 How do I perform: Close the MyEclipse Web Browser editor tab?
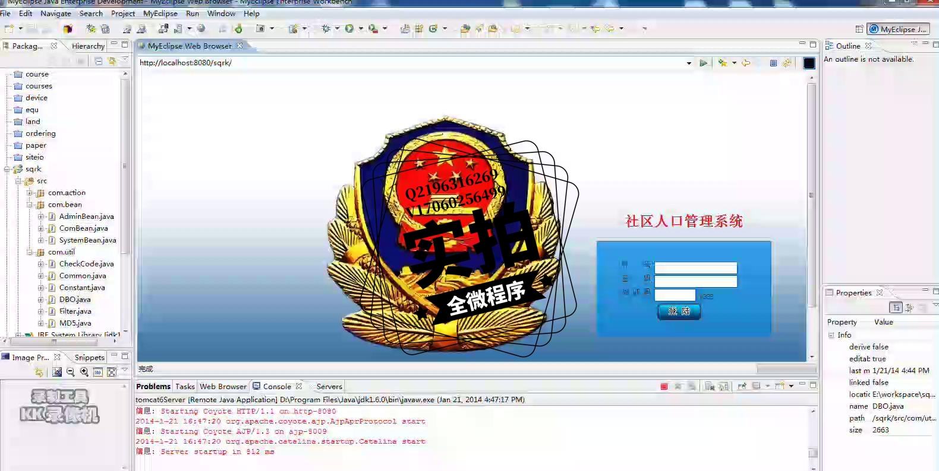pos(240,46)
